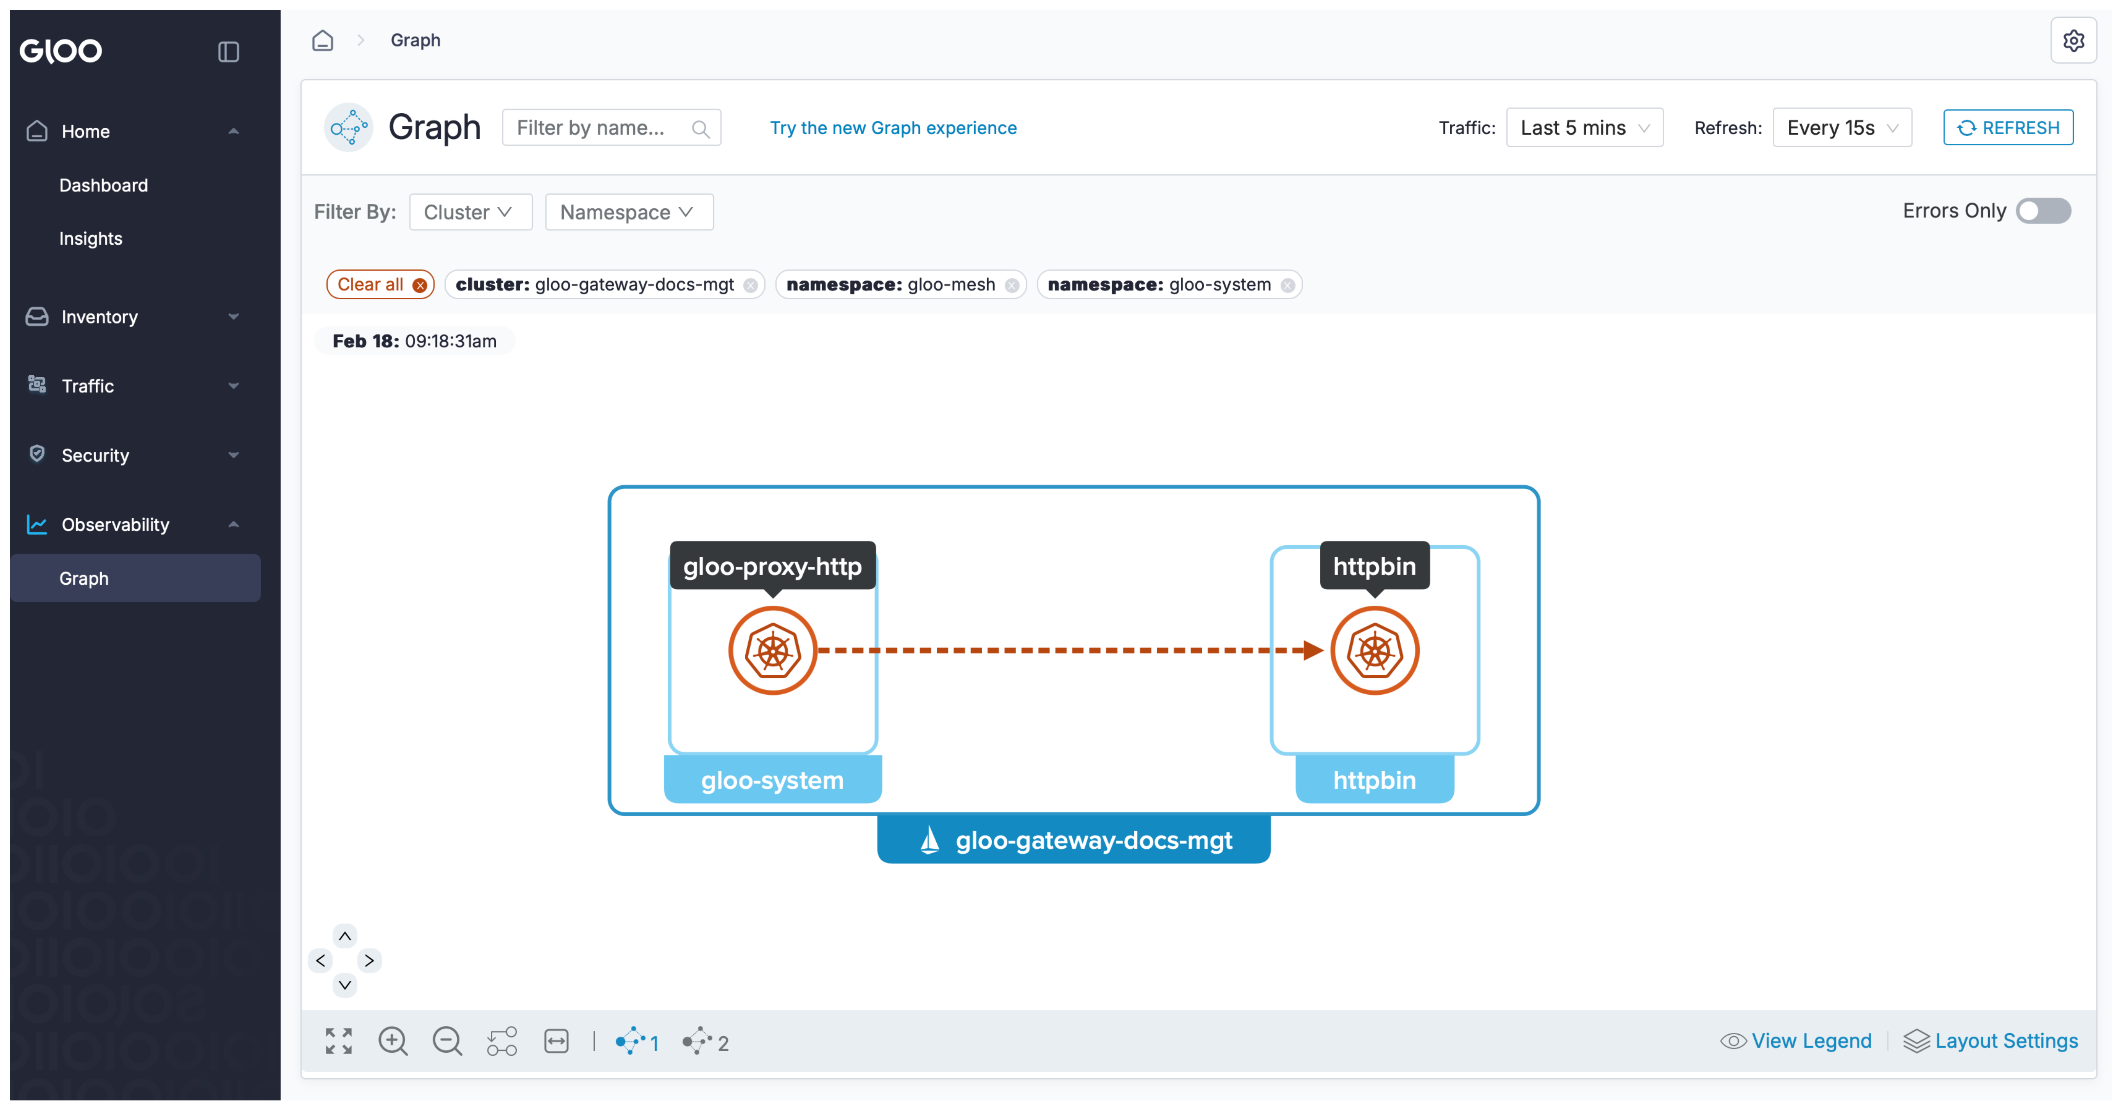Zoom in on the graph
This screenshot has width=2122, height=1110.
tap(393, 1042)
